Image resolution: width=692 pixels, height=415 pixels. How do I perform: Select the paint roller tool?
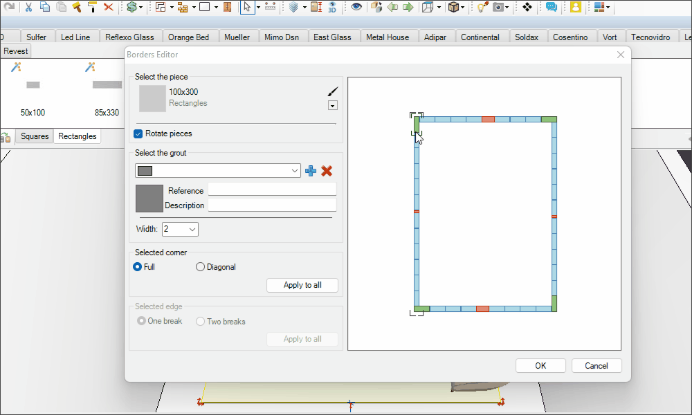92,7
